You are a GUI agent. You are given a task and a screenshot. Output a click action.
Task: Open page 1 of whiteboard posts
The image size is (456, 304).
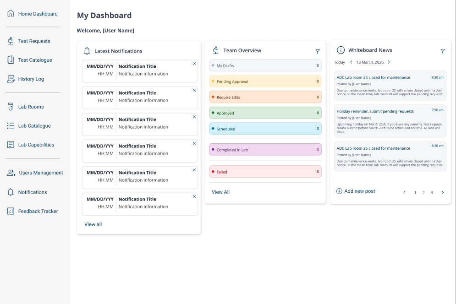(x=415, y=193)
